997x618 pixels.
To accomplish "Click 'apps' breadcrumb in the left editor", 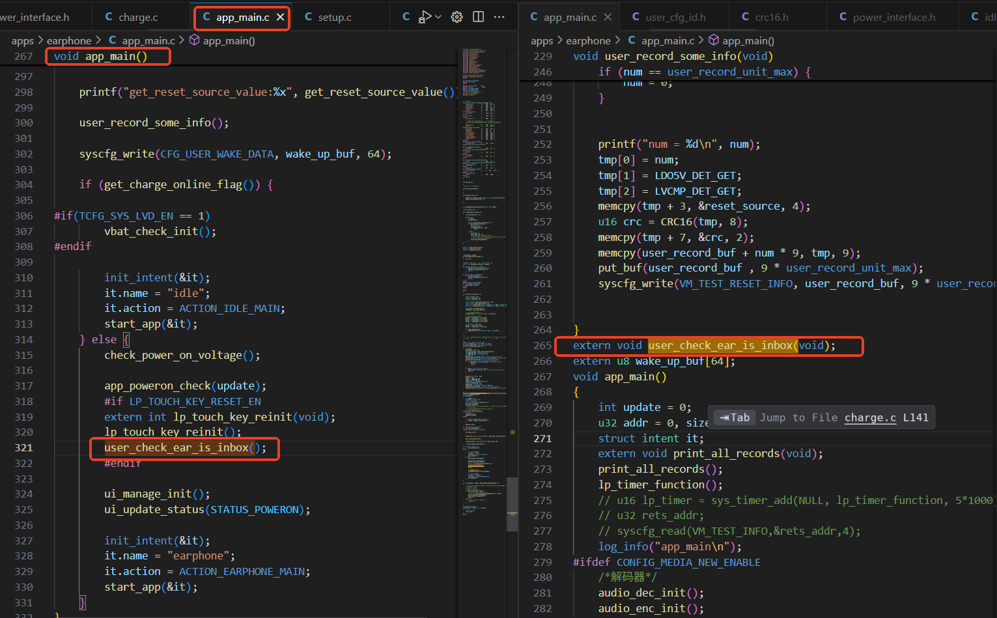I will 23,40.
